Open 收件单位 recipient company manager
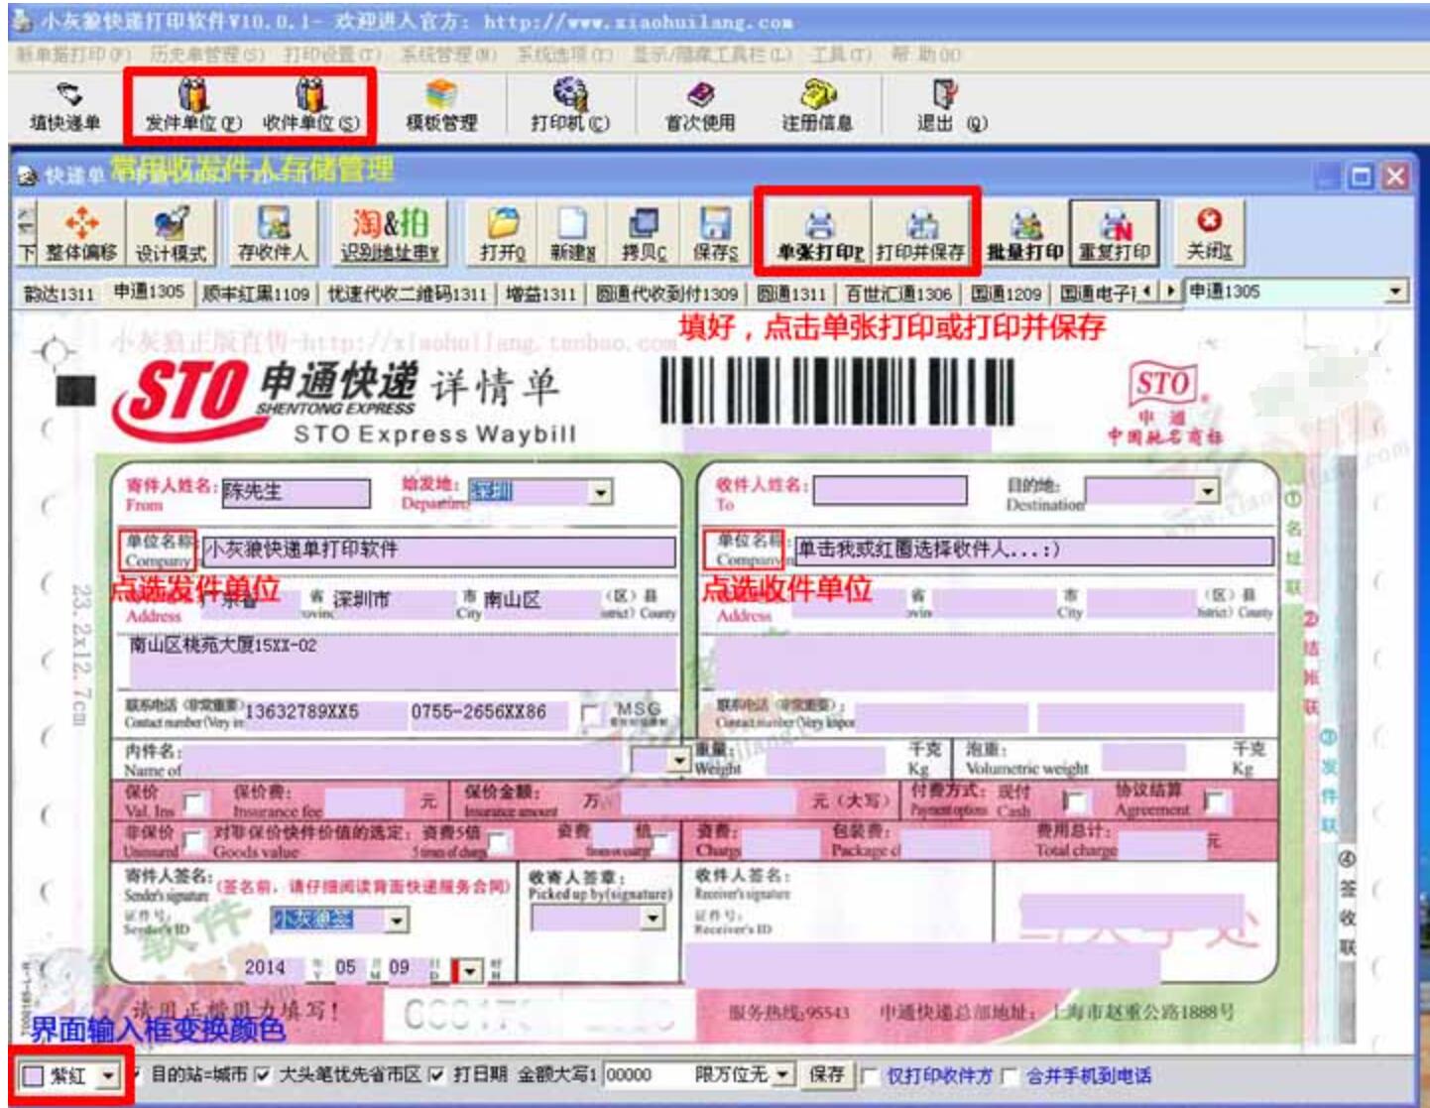The width and height of the screenshot is (1430, 1108). click(310, 107)
